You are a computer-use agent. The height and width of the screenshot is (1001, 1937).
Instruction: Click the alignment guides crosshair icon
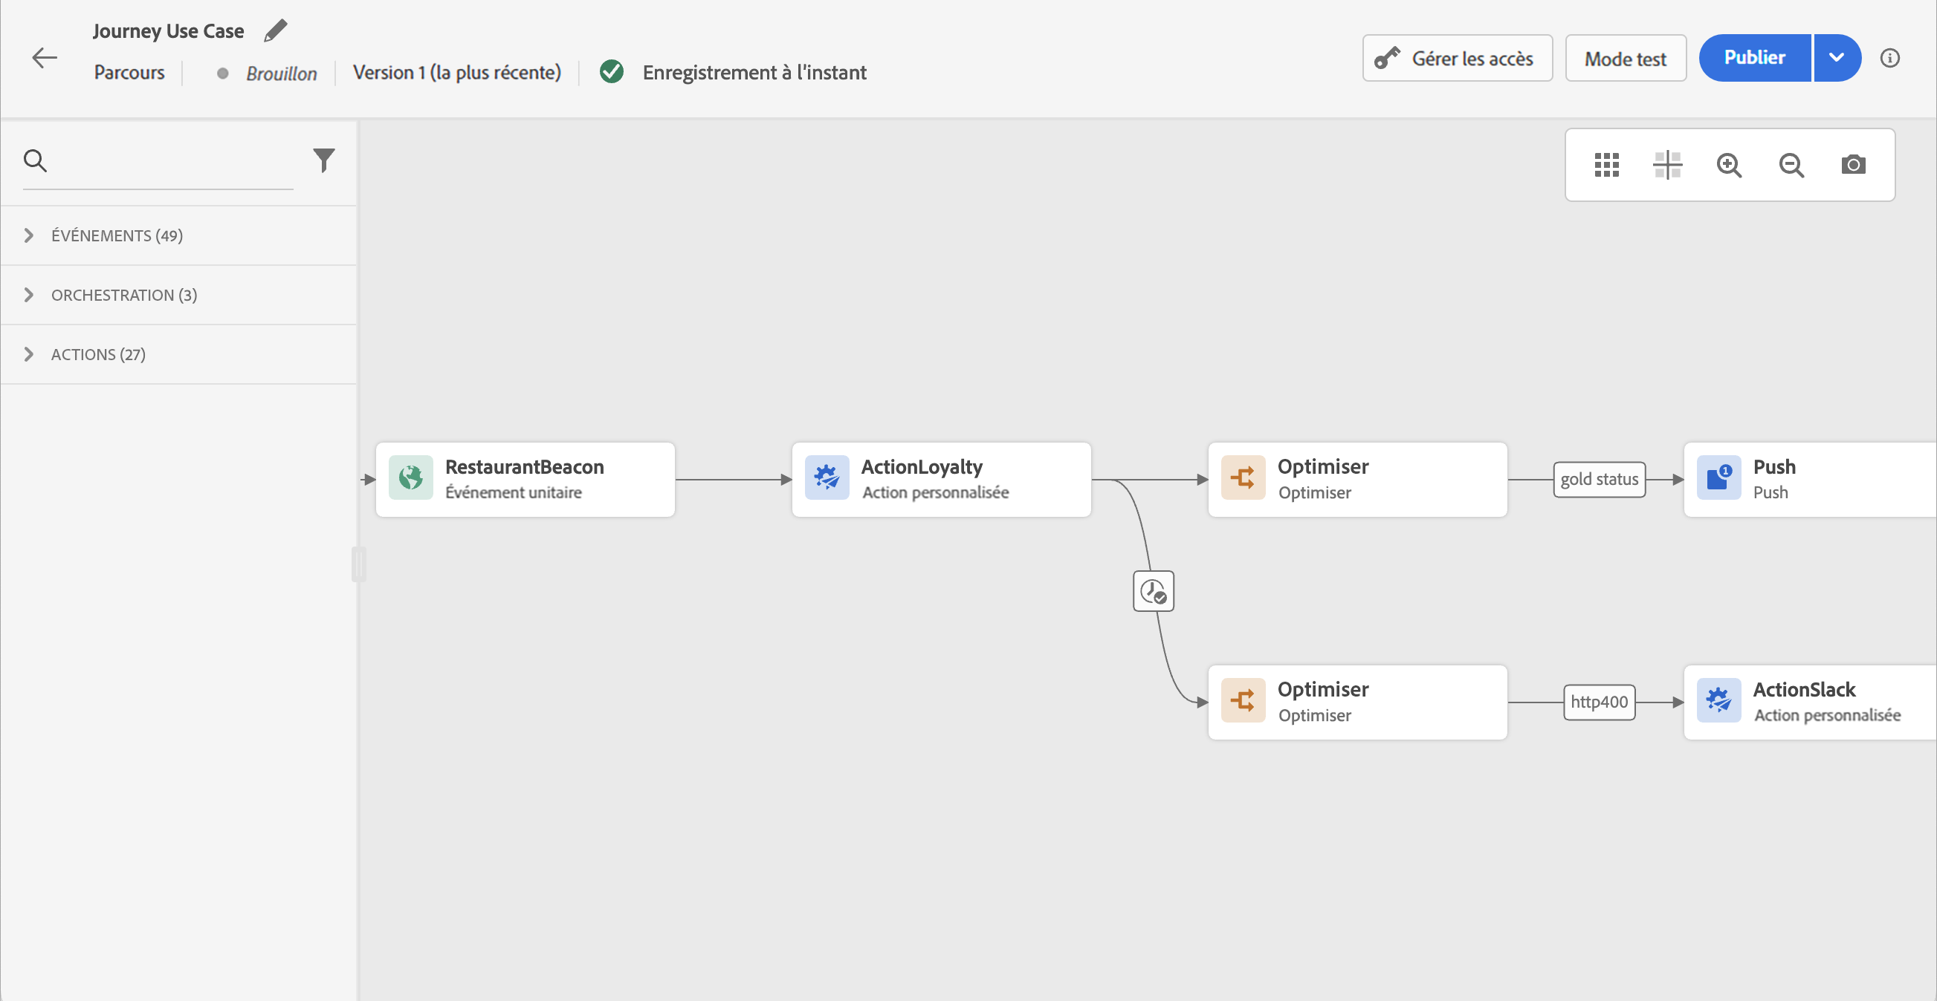coord(1667,165)
